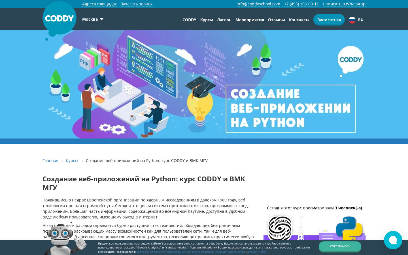The image size is (408, 255).
Task: Accept cookies with the Соглашаюсь button
Action: click(x=340, y=246)
